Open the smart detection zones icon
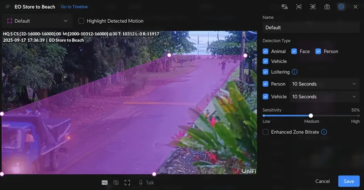 [313, 7]
